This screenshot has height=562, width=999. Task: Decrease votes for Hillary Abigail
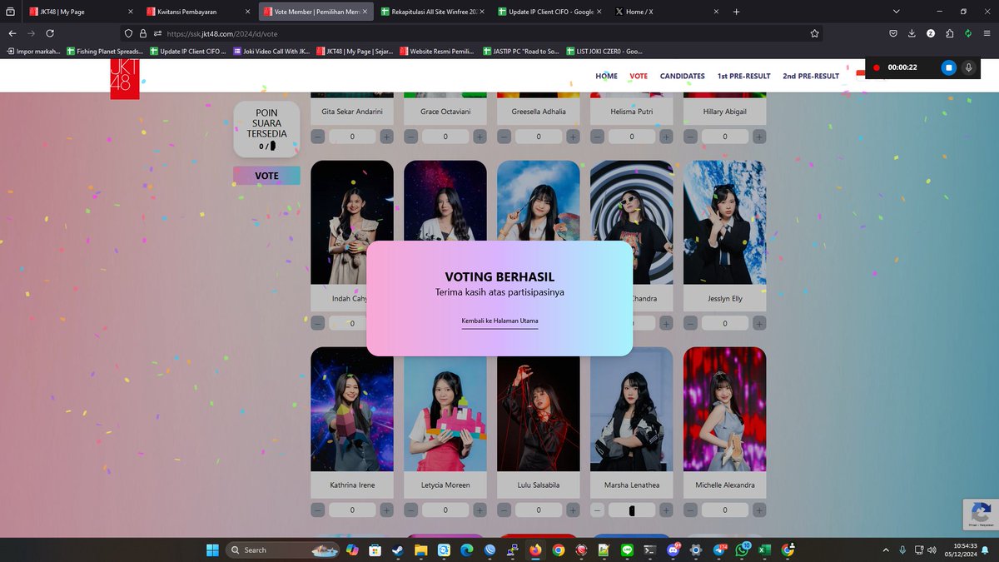click(x=691, y=137)
